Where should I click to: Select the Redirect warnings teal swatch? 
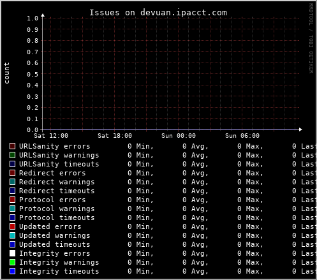point(12,182)
